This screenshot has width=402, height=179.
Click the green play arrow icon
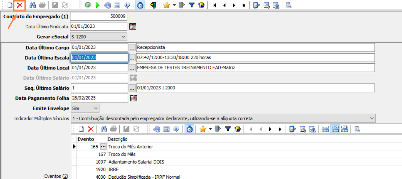[98, 5]
